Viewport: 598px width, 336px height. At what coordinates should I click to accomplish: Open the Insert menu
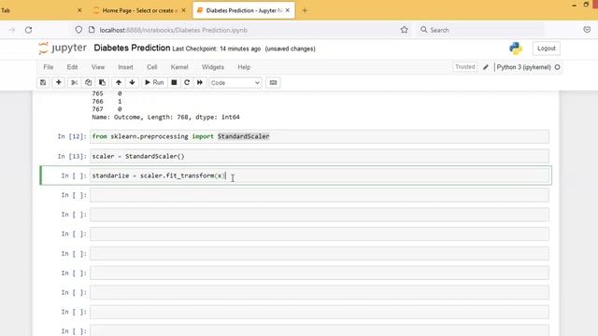tap(125, 67)
